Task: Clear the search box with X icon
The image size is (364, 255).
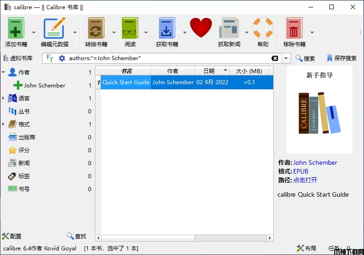Action: tap(275, 58)
